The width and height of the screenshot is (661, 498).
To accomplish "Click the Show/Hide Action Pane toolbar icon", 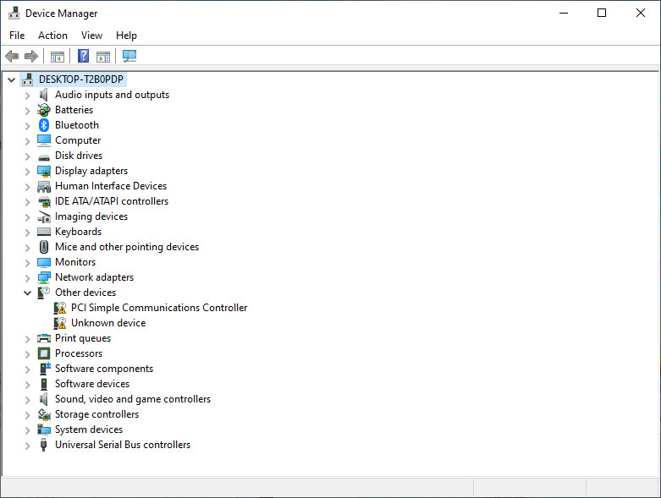I will tap(103, 57).
